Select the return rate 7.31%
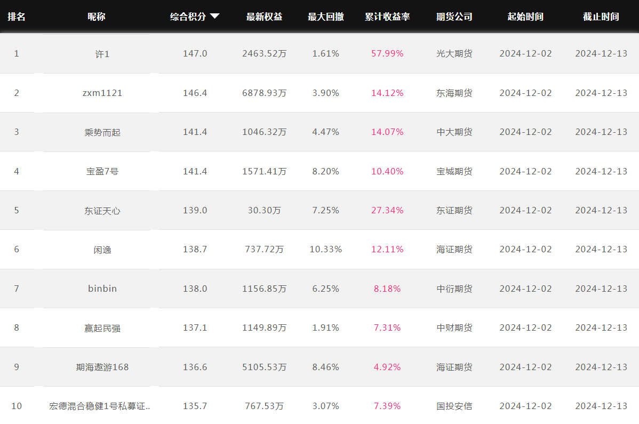Image resolution: width=639 pixels, height=424 pixels. click(x=387, y=327)
